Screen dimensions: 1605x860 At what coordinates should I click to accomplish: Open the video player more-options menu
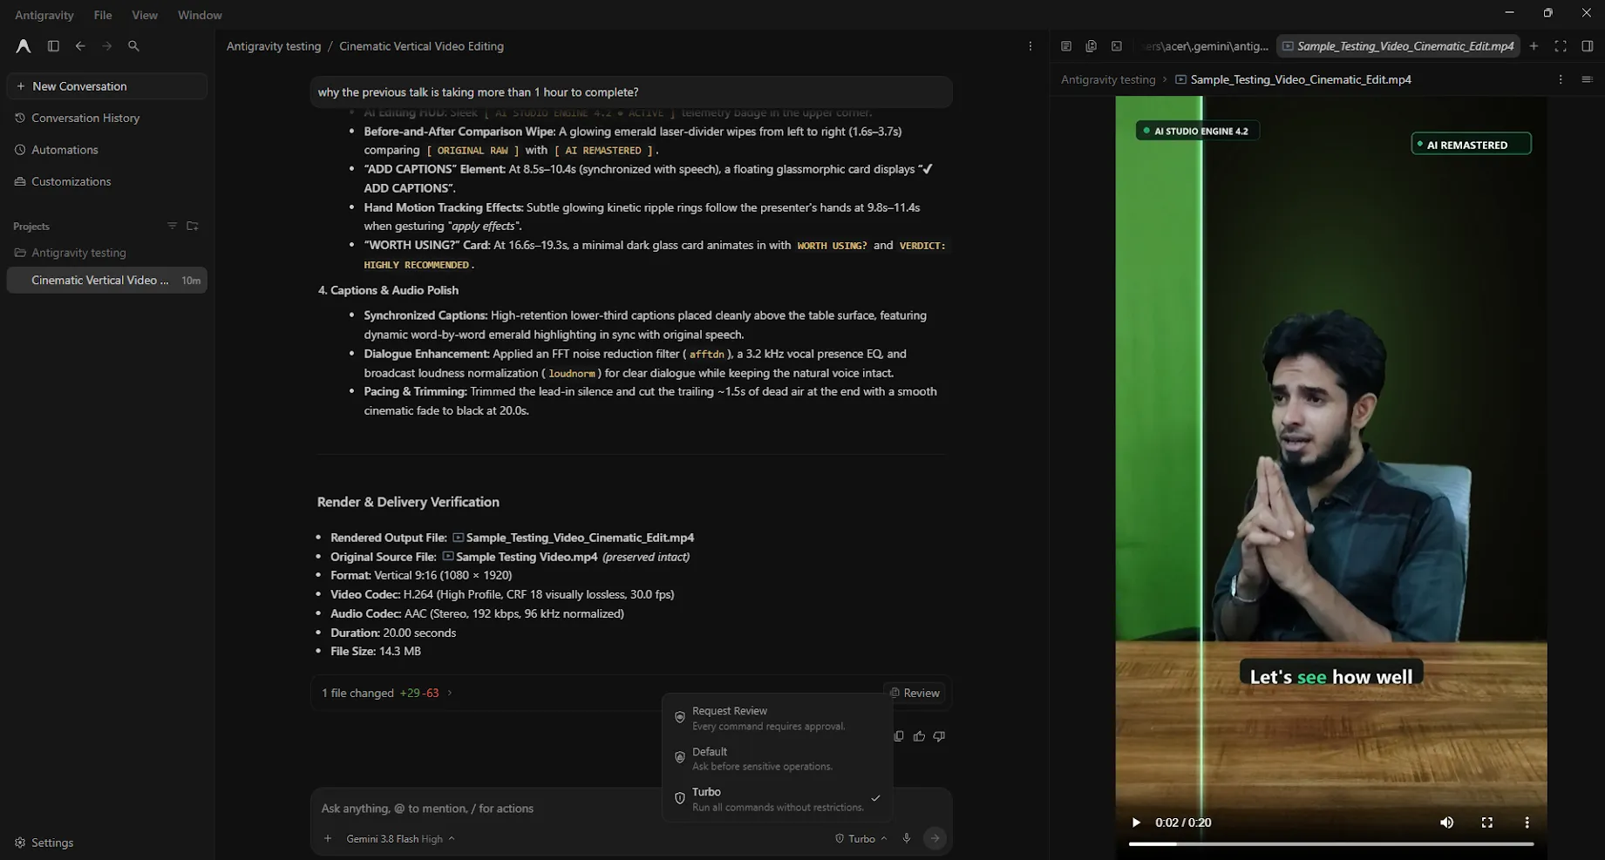1527,823
